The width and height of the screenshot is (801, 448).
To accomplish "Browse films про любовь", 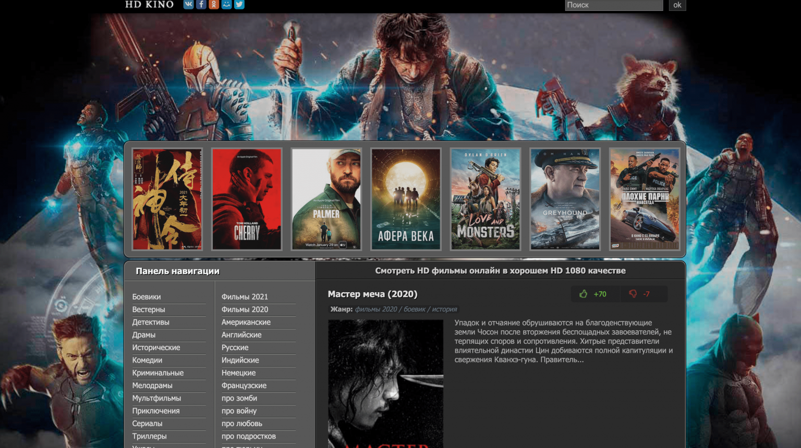I will coord(242,424).
